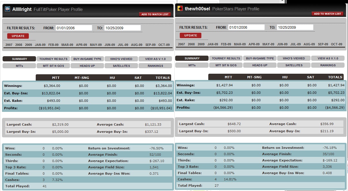Switch to Heads Up tab for Allllright
Image resolution: width=348 pixels, height=191 pixels.
(87, 66)
